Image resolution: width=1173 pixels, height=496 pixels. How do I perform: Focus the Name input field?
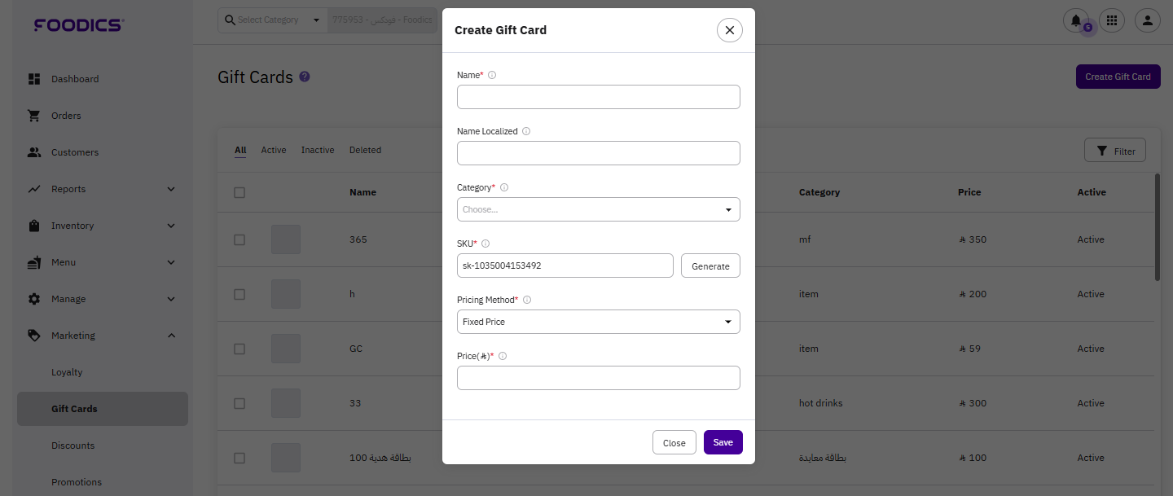pyautogui.click(x=598, y=97)
